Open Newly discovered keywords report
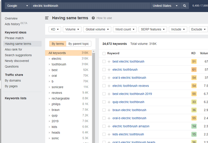208x143 pixels. click(17, 61)
